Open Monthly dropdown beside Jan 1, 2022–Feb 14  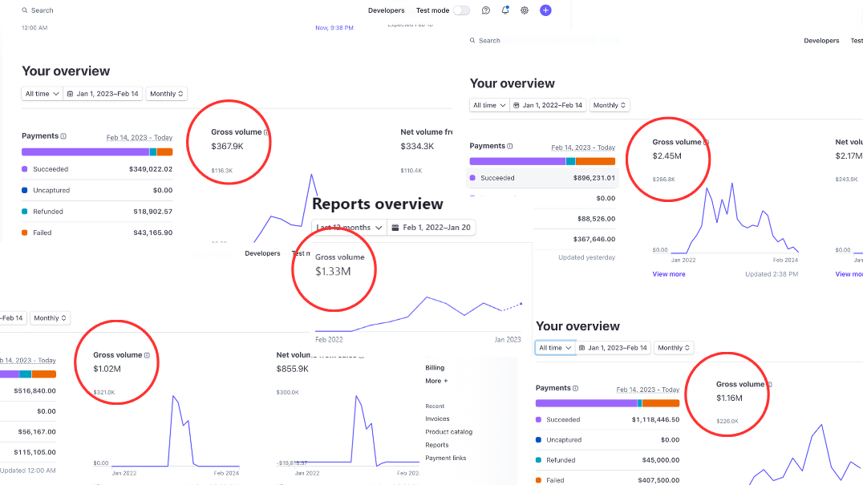(x=610, y=105)
